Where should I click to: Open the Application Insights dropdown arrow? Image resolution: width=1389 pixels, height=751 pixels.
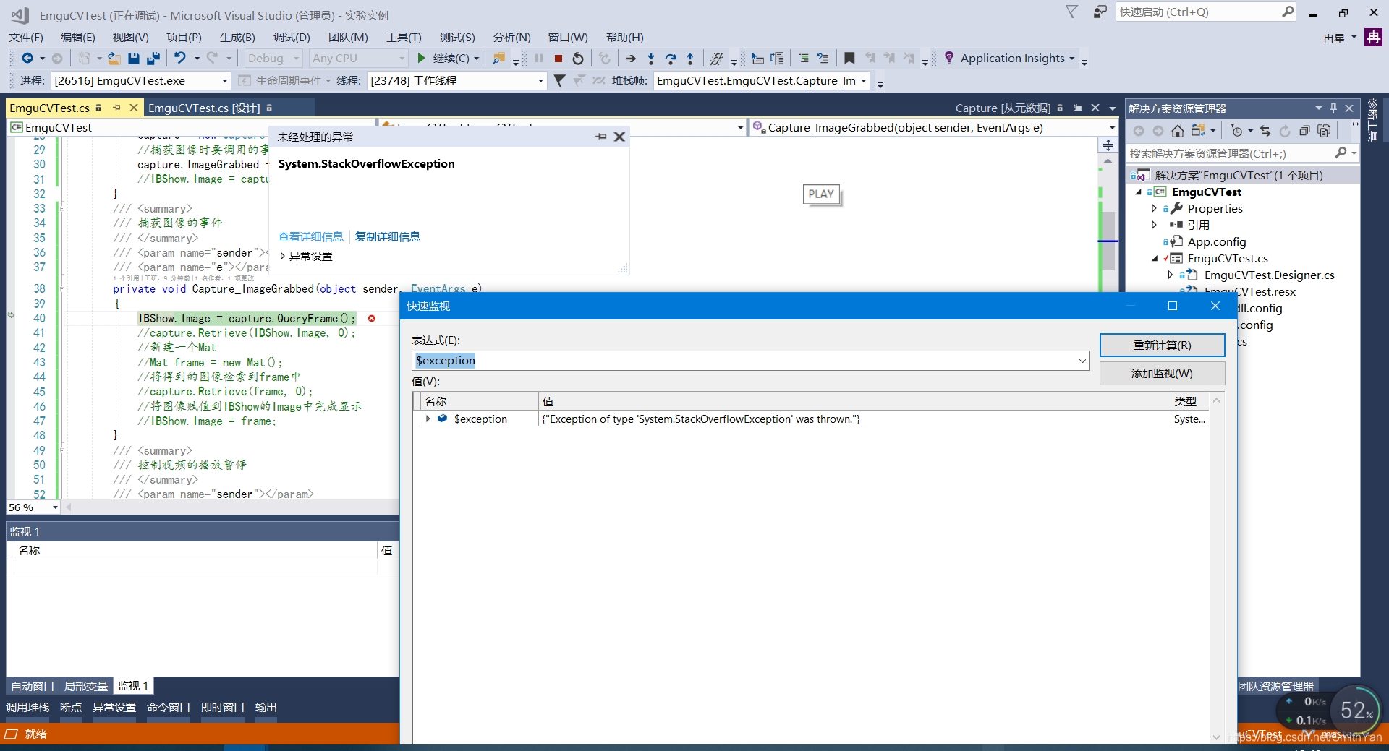1071,59
